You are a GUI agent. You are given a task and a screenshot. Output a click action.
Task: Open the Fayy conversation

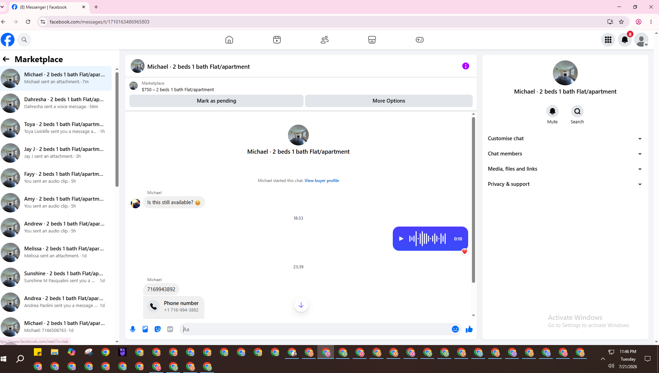pos(56,178)
